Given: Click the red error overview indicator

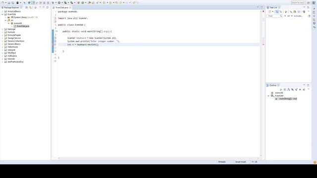Looking at the screenshot, I should [263, 11].
